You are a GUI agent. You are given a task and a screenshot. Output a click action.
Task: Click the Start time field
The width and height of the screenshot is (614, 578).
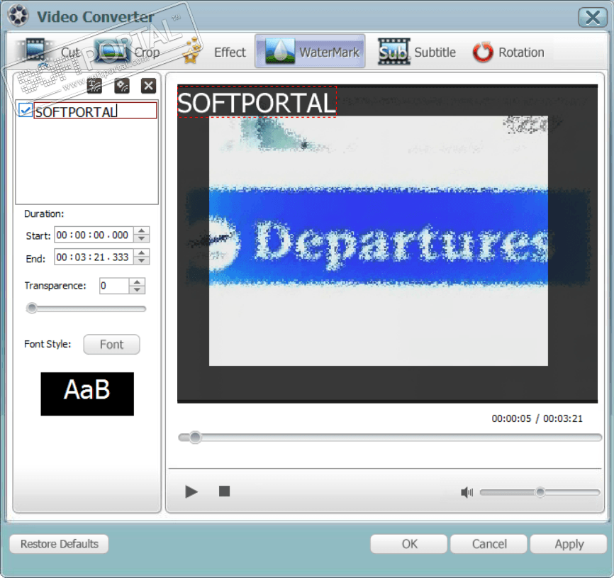coord(94,235)
